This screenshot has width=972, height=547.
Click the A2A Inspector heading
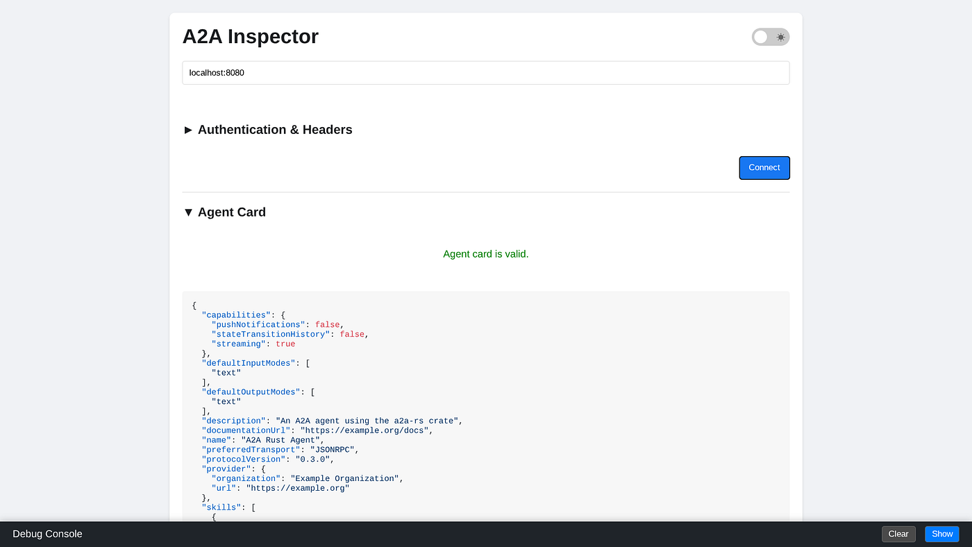pos(251,36)
